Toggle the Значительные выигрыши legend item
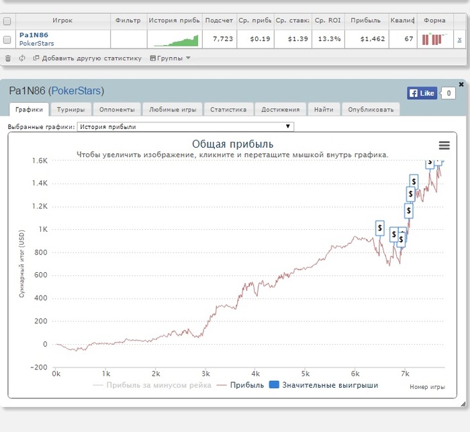 324,385
